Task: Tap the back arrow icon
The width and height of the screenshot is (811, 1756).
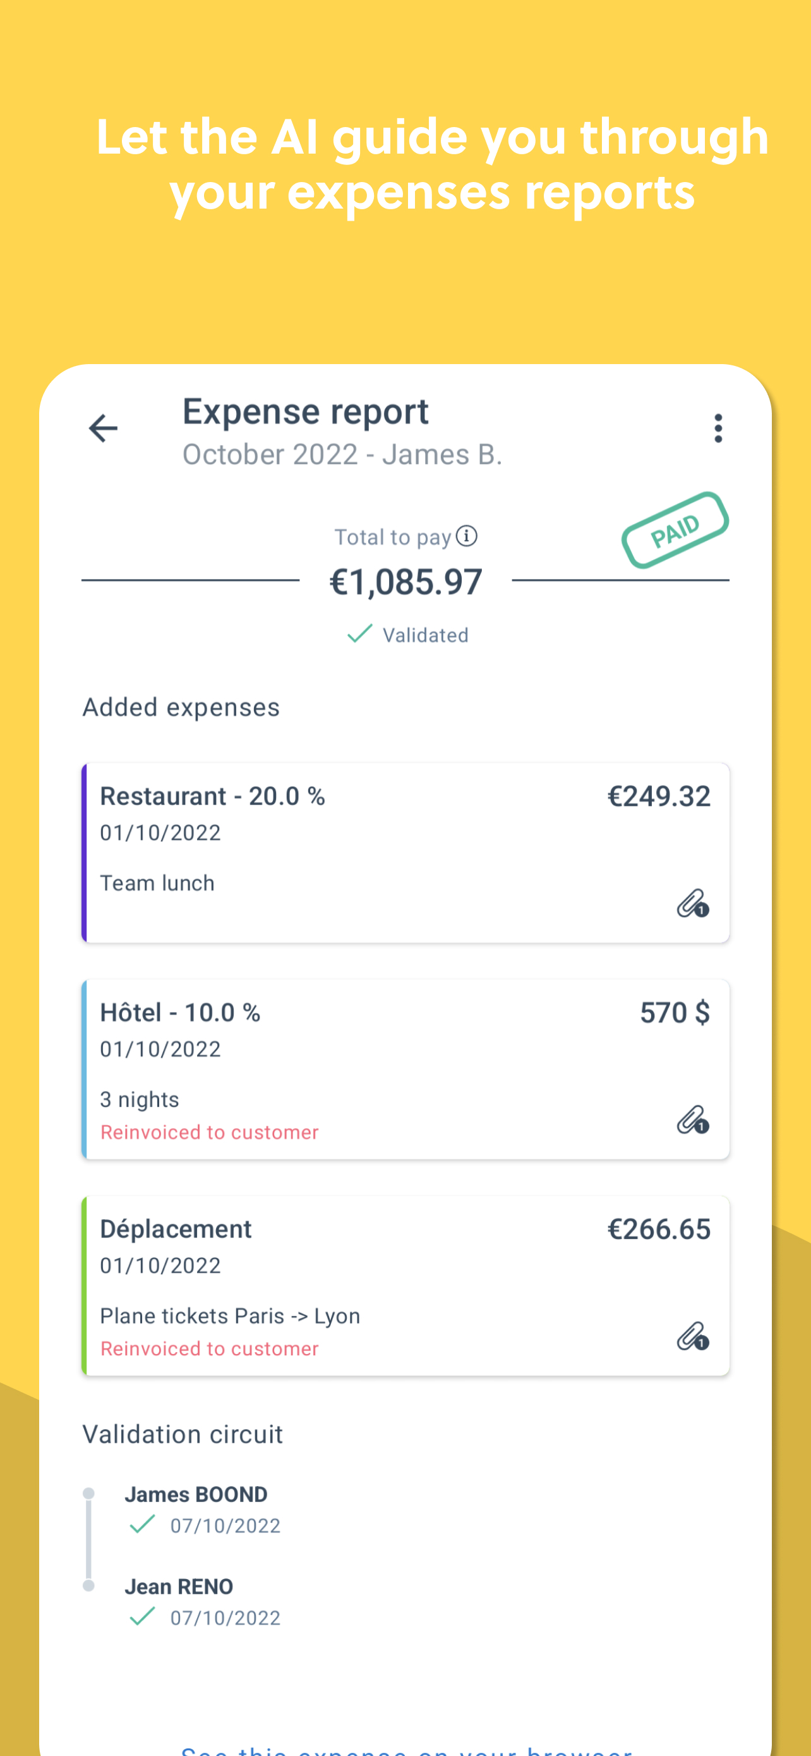Action: pyautogui.click(x=104, y=428)
